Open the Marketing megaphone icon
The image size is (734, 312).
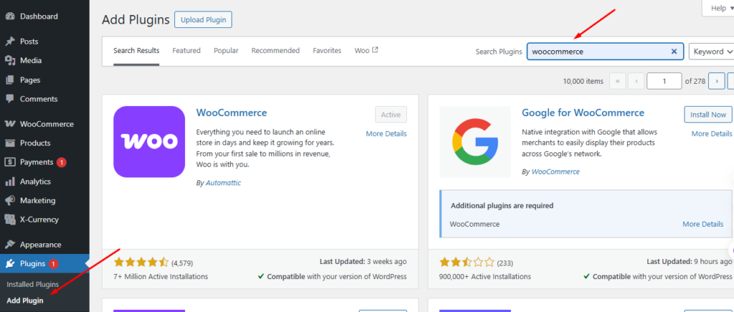9,200
